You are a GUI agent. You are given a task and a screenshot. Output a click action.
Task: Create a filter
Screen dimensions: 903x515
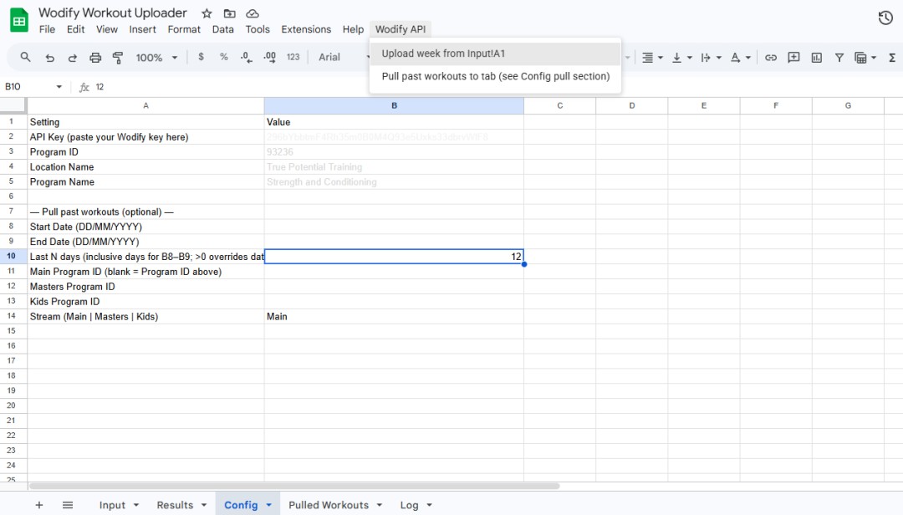[x=839, y=57]
